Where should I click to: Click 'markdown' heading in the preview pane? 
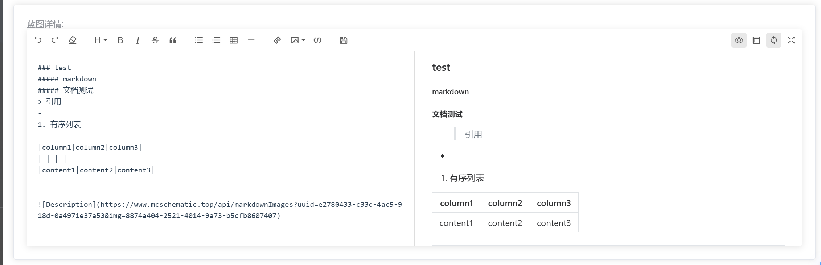coord(450,92)
